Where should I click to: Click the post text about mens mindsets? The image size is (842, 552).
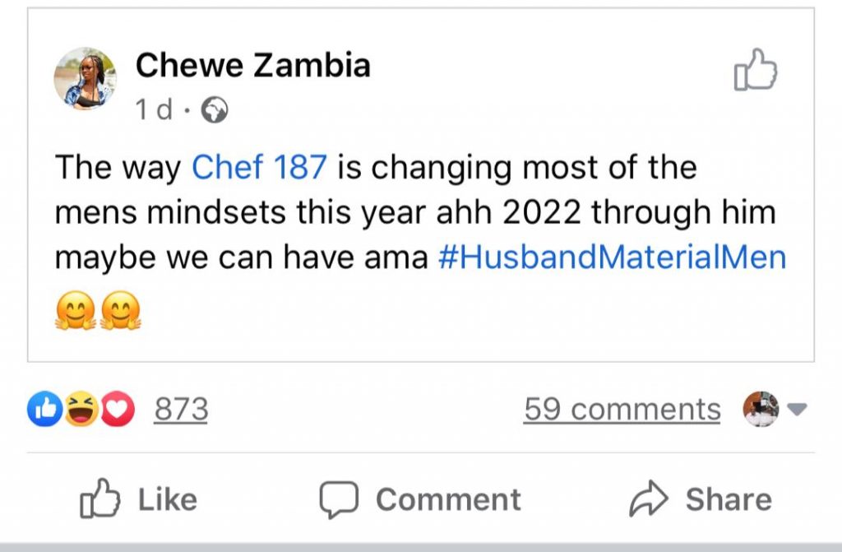click(411, 213)
